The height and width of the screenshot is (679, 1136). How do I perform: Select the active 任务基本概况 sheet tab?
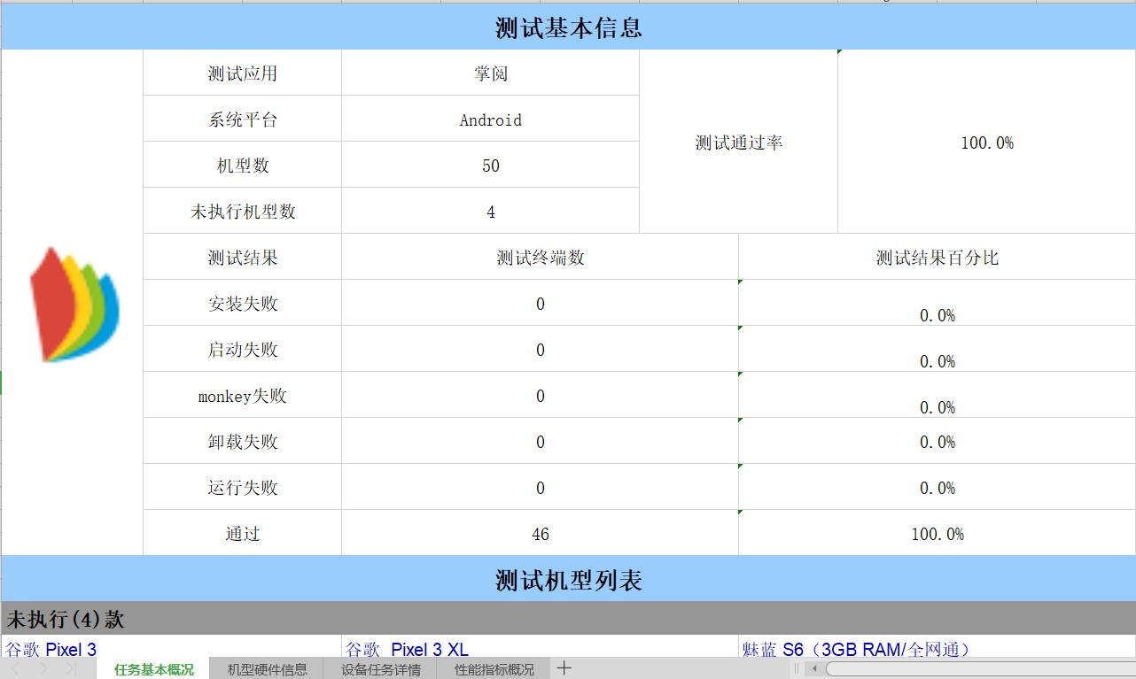point(152,669)
